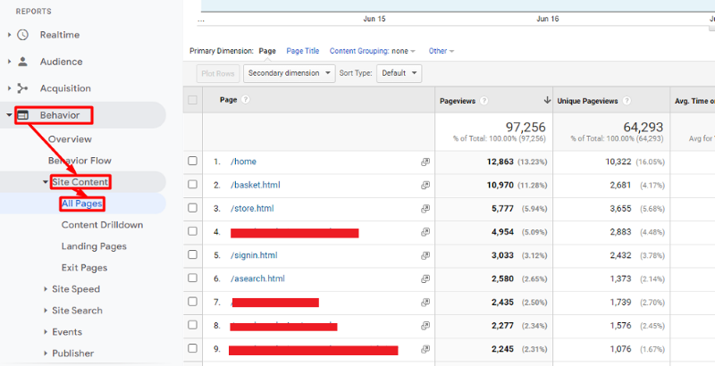Click the Pageviews column header label
This screenshot has height=366, width=715.
pos(458,101)
